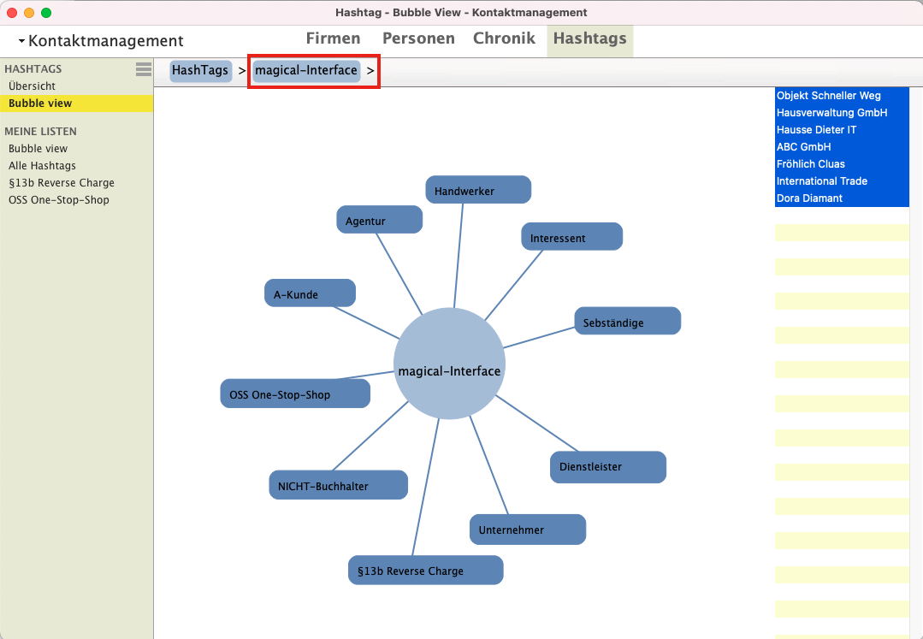923x639 pixels.
Task: Choose ABC GmbH from the contact list
Action: click(803, 147)
